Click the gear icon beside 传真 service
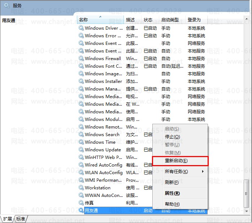 (x=81, y=203)
